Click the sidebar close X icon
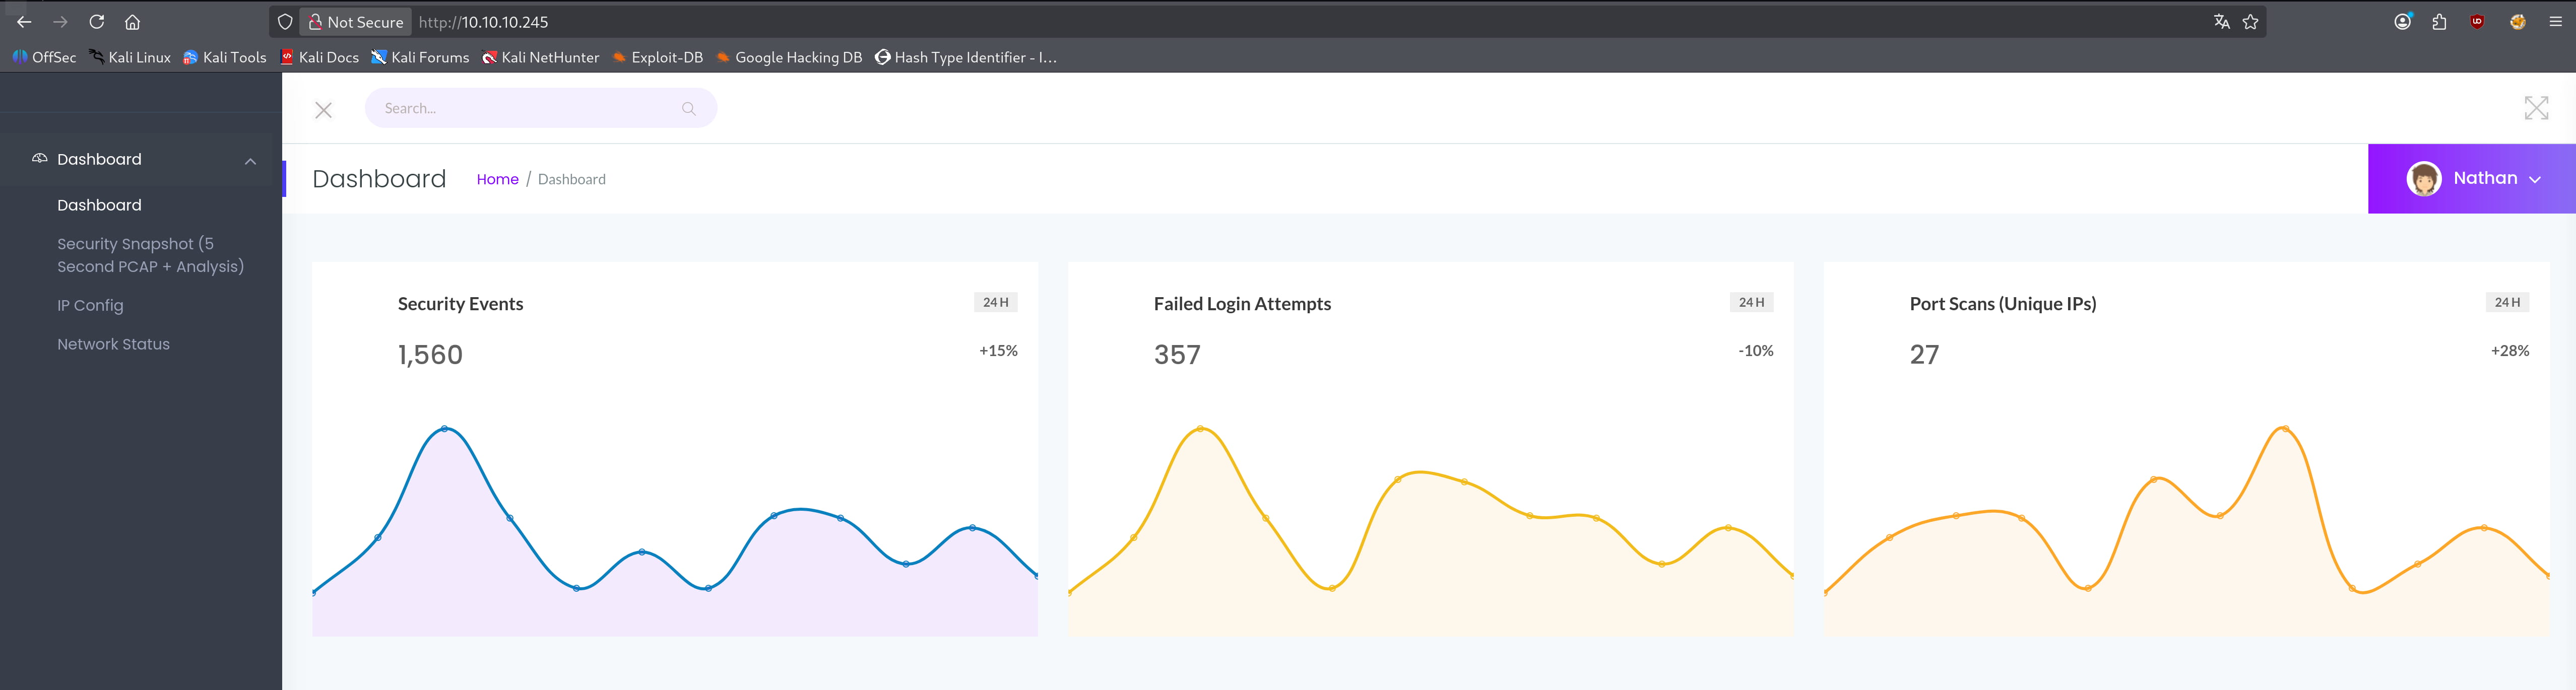Screen dimensions: 2576x690 click(323, 110)
